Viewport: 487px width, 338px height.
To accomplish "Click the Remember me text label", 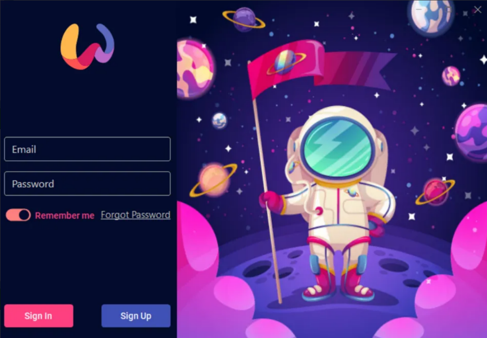I will click(65, 215).
